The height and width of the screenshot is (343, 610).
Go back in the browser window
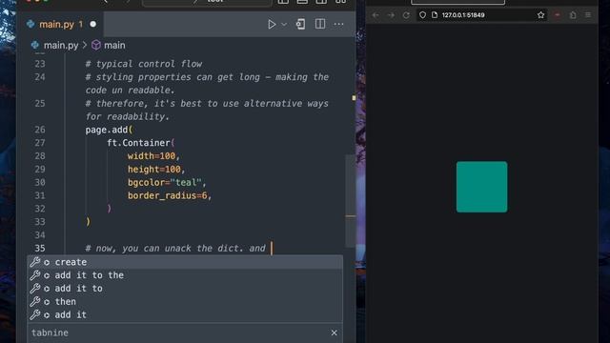376,15
